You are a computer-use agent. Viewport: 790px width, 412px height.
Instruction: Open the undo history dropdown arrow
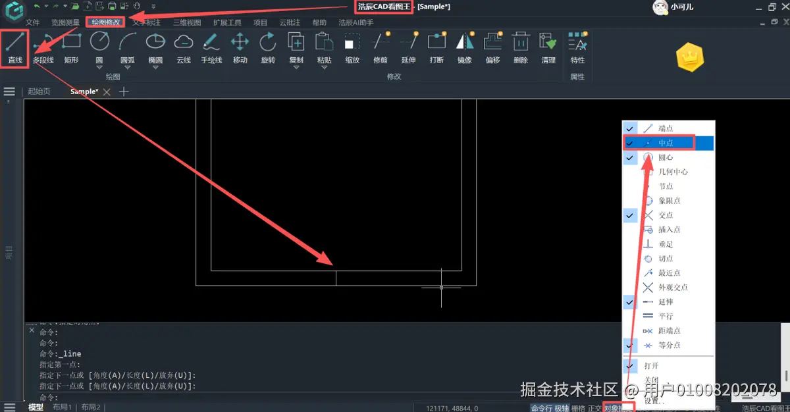click(46, 6)
